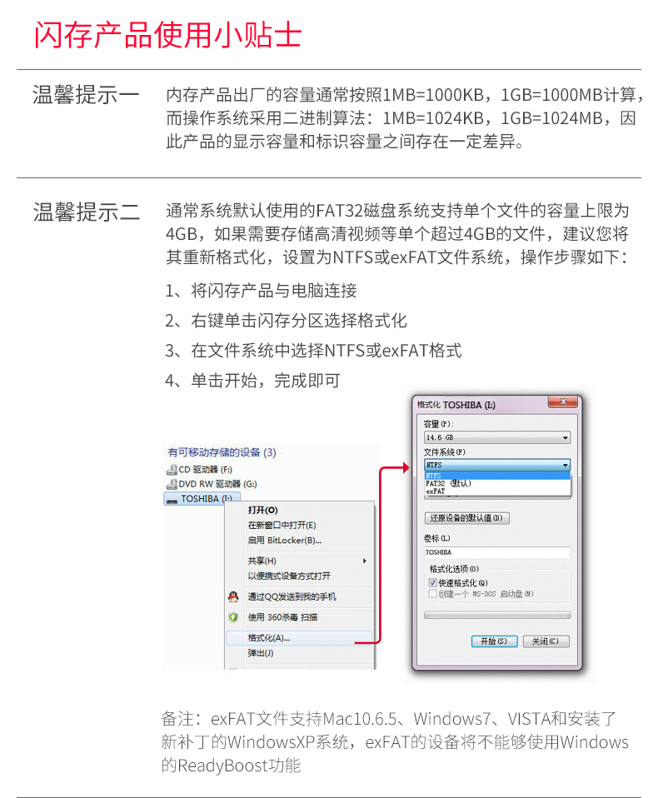
Task: Expand the 容量 14.6 GB dropdown
Action: tap(497, 437)
